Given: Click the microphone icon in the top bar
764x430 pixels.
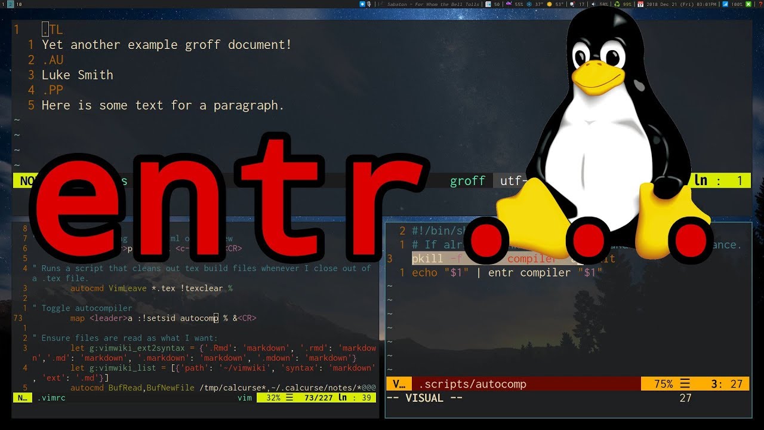Looking at the screenshot, I should pos(369,4).
